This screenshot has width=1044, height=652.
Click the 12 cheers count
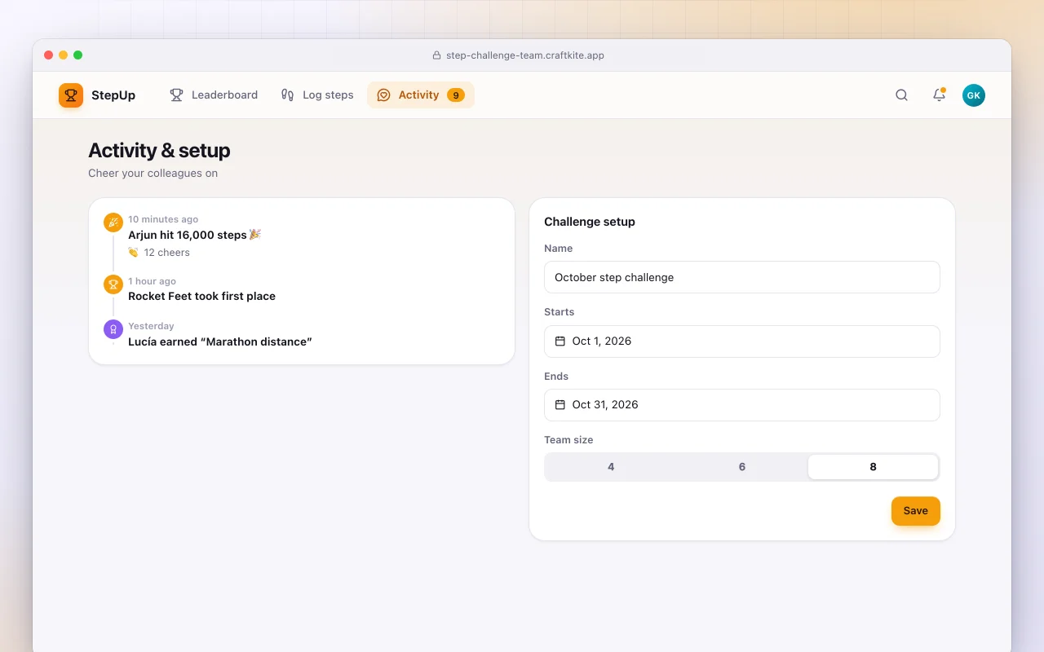pyautogui.click(x=167, y=253)
